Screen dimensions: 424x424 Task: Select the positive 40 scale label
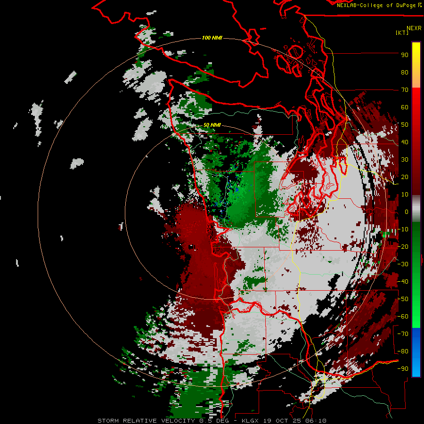(x=405, y=142)
